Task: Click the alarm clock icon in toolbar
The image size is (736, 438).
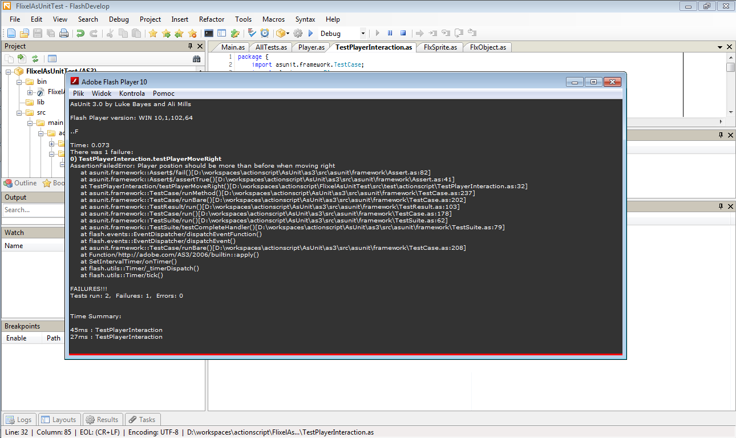Action: [x=265, y=34]
